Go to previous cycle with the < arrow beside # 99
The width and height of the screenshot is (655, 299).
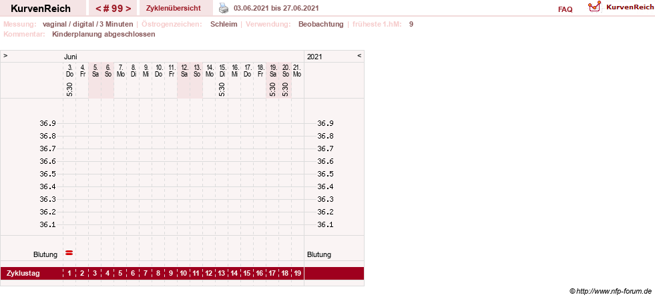(99, 9)
